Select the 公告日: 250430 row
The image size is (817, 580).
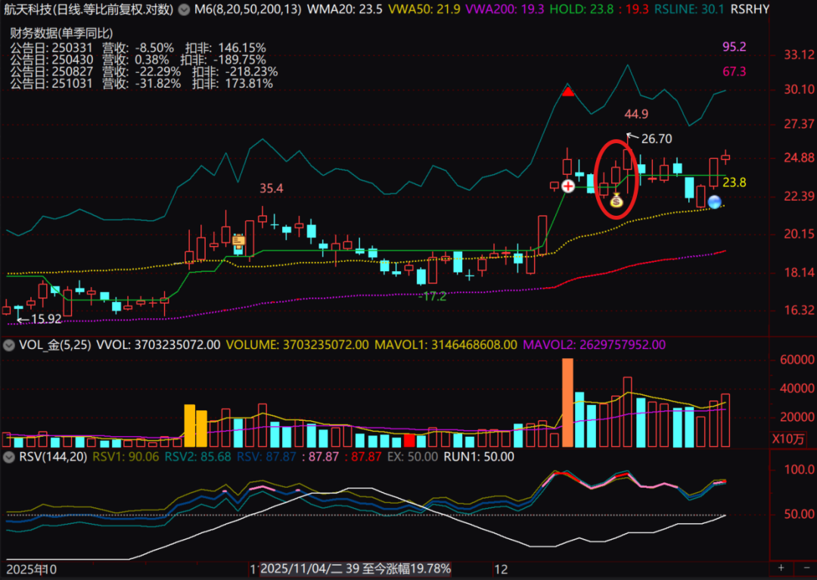click(138, 60)
